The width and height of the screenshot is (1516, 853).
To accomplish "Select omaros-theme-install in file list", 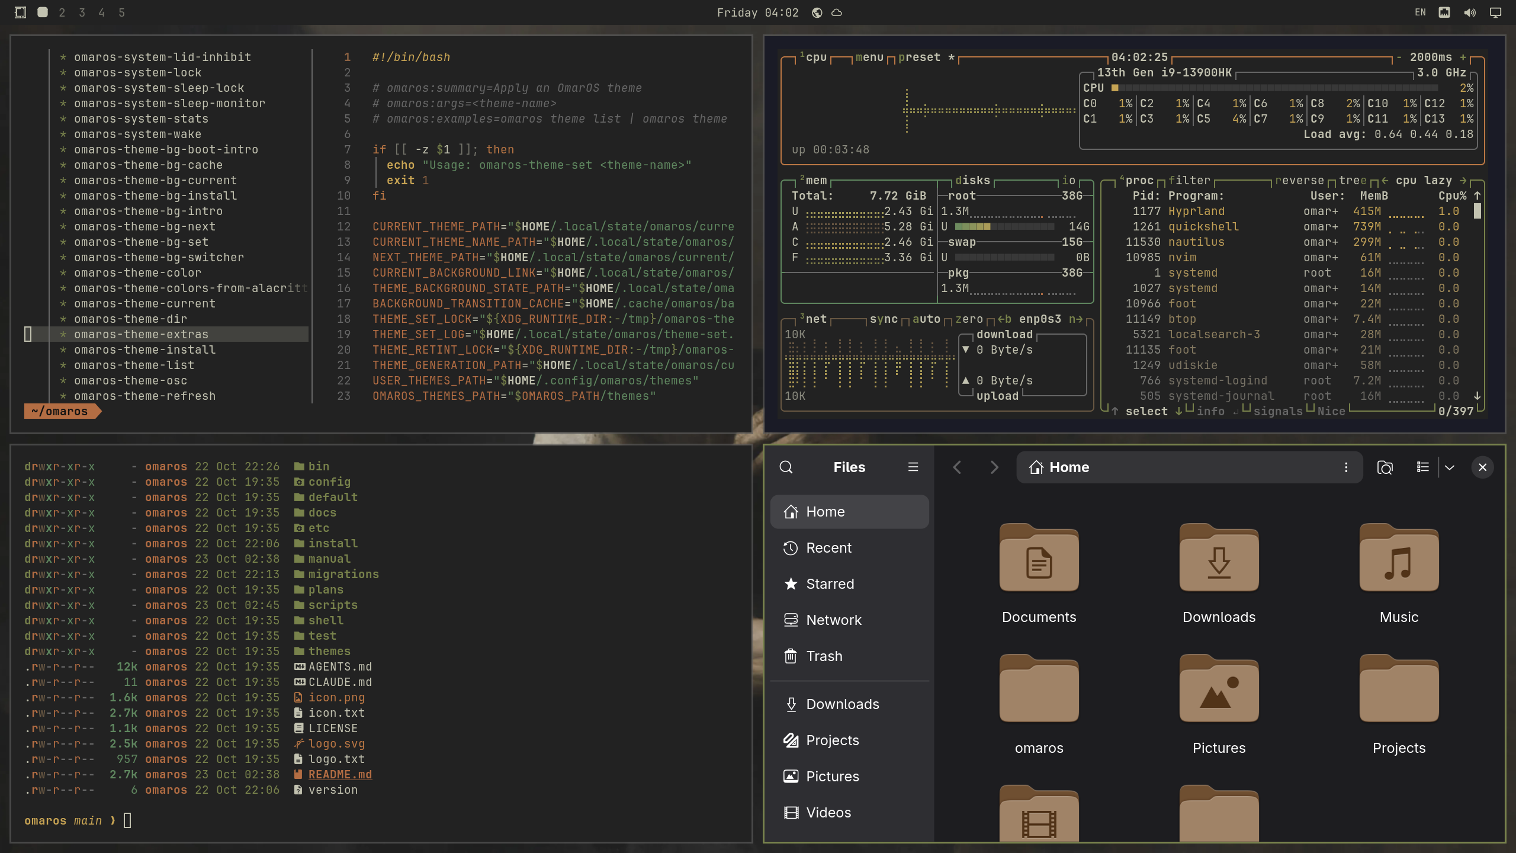I will coord(144,350).
